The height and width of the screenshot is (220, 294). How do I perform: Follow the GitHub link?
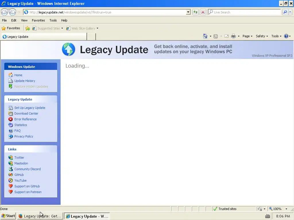click(x=19, y=175)
